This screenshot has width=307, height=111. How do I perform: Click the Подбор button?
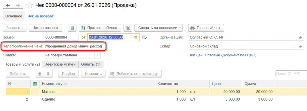click(x=68, y=74)
